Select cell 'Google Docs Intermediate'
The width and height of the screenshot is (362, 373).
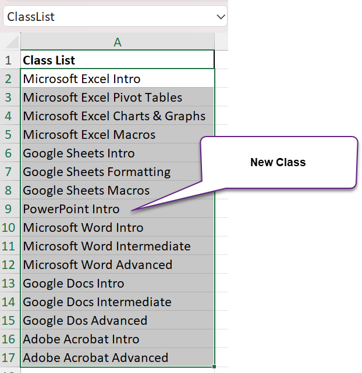(x=117, y=302)
